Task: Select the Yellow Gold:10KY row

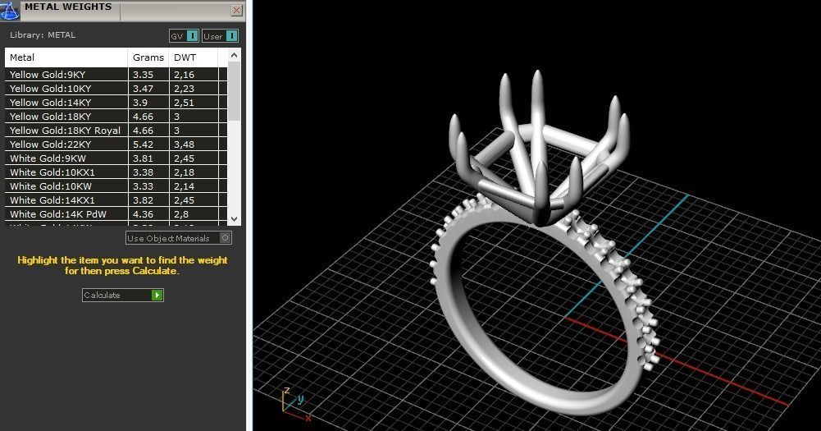Action: coord(116,89)
